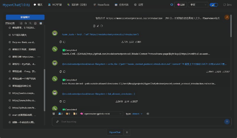This screenshot has height=138, width=237.
Task: Open the 帮我生成一个svg conversation
Action: click(x=24, y=71)
